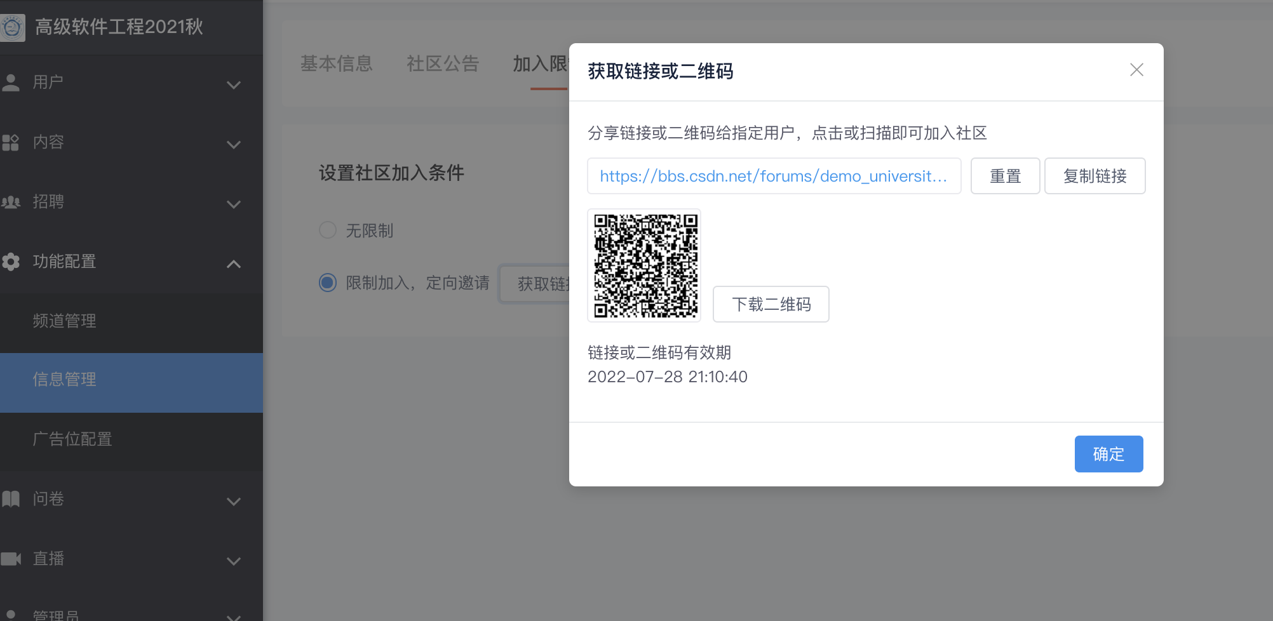Click the 用户 person icon

pyautogui.click(x=11, y=83)
